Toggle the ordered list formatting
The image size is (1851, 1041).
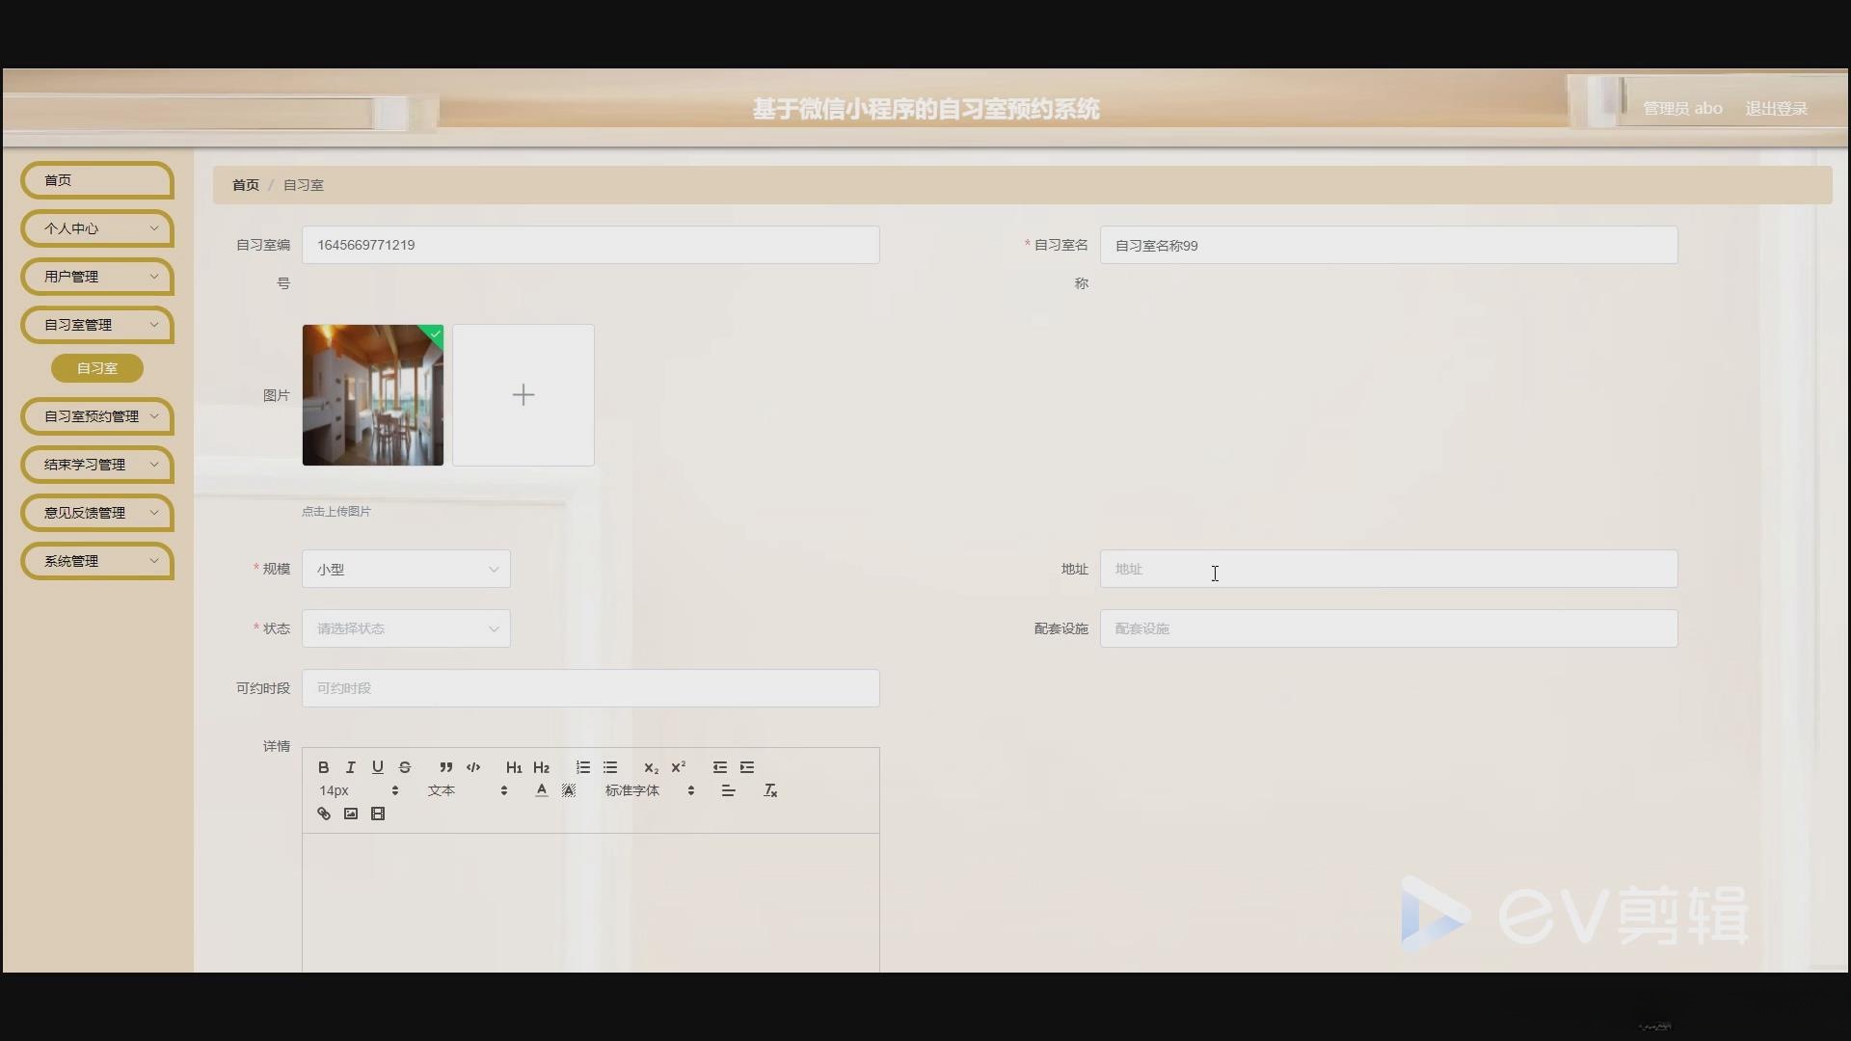[x=582, y=767]
